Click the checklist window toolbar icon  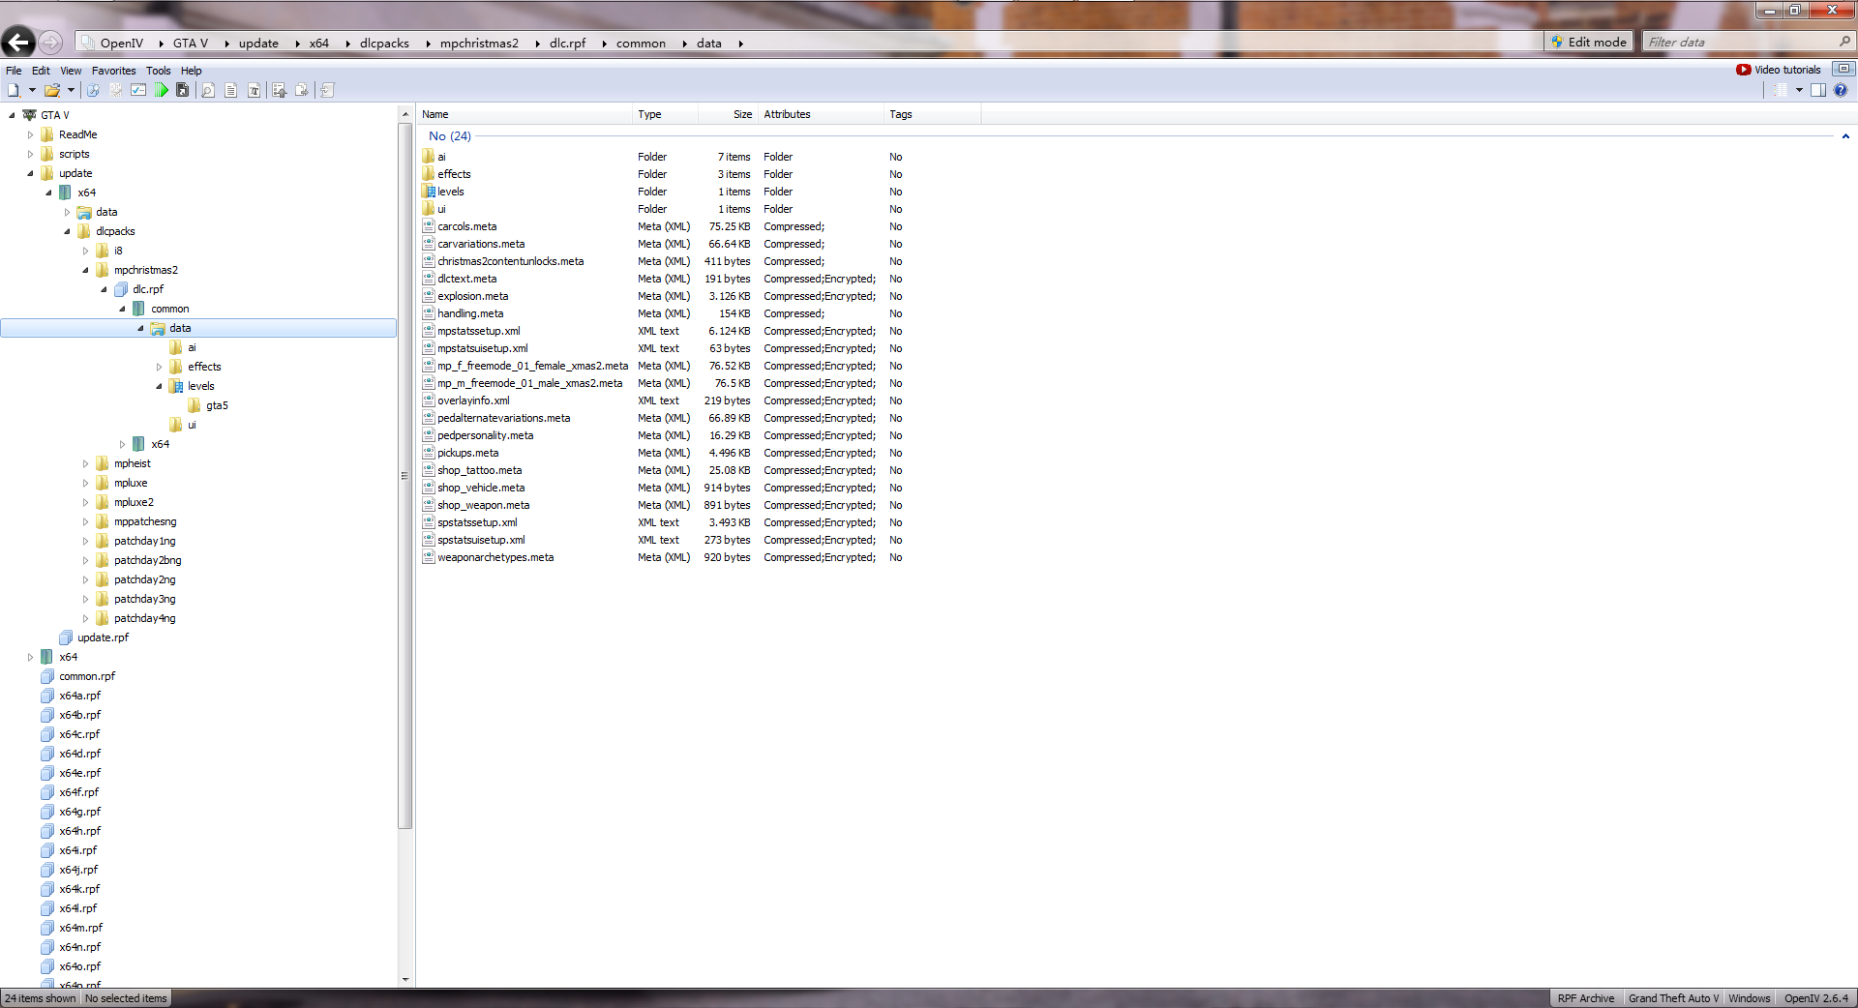(x=138, y=90)
